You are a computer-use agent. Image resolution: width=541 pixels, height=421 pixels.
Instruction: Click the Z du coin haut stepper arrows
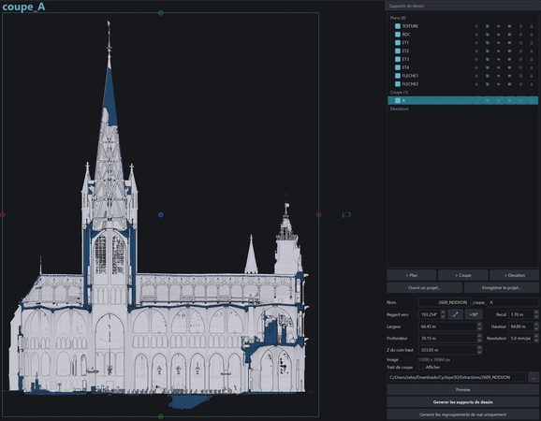click(x=479, y=350)
